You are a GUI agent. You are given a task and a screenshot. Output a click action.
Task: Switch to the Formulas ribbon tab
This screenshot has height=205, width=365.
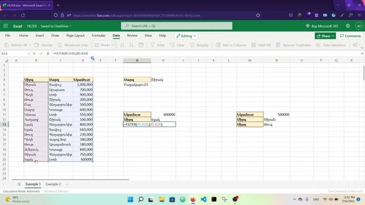pyautogui.click(x=99, y=35)
